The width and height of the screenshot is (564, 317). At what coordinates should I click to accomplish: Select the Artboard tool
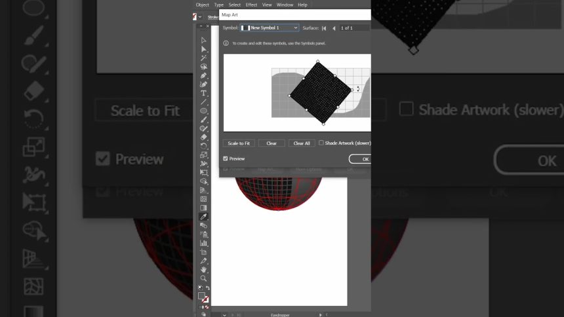click(203, 252)
